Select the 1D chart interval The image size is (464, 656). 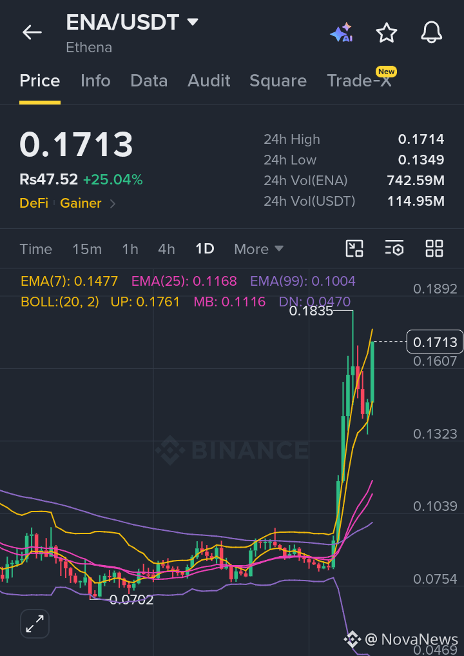pyautogui.click(x=205, y=249)
